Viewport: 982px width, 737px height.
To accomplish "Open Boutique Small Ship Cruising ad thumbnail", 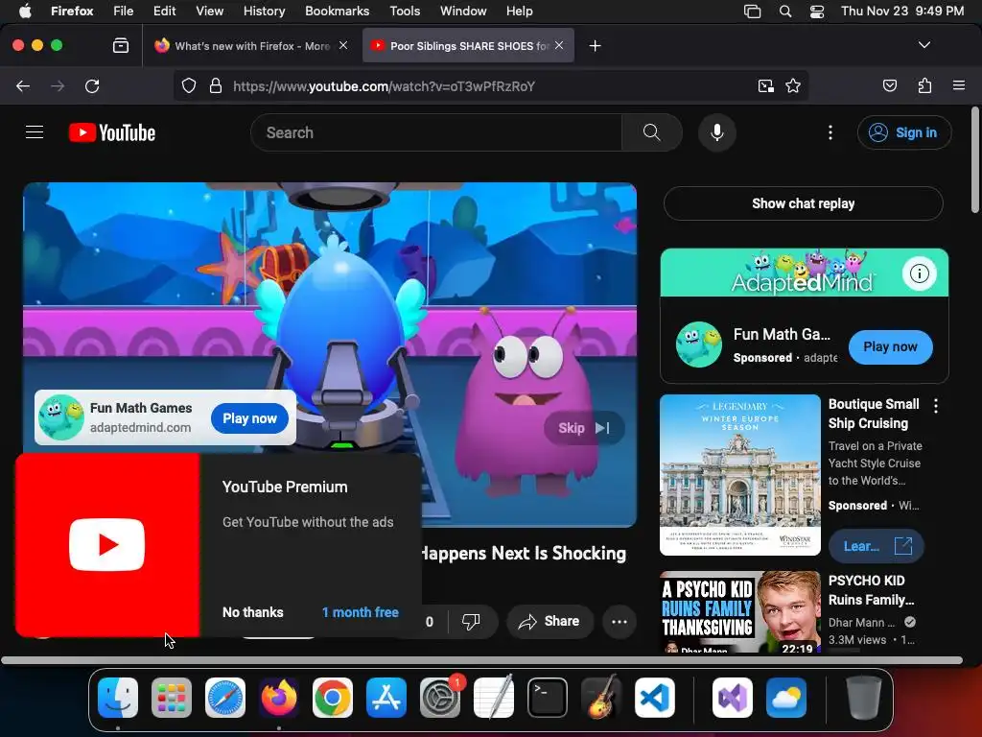I will coord(739,474).
